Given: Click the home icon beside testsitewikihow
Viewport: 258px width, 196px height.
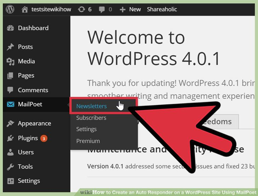Looking at the screenshot, I should (x=25, y=9).
